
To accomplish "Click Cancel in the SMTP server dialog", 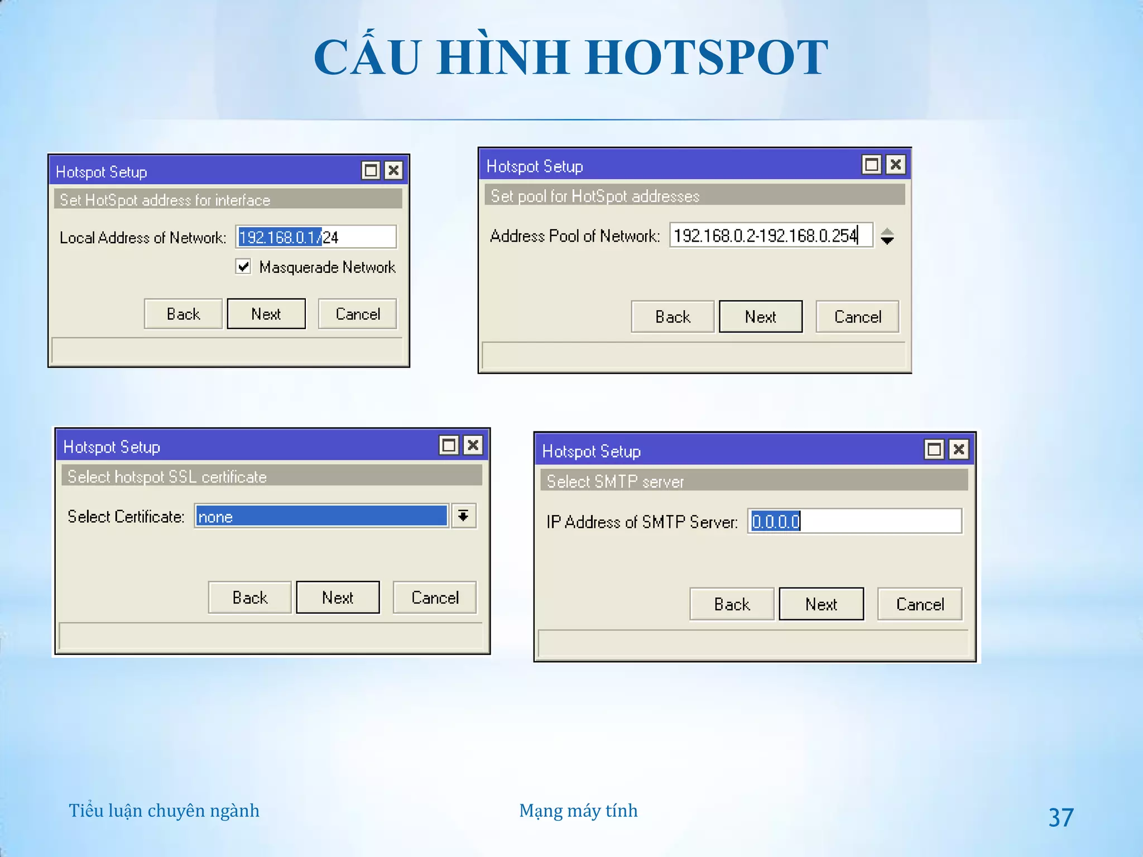I will click(x=920, y=604).
